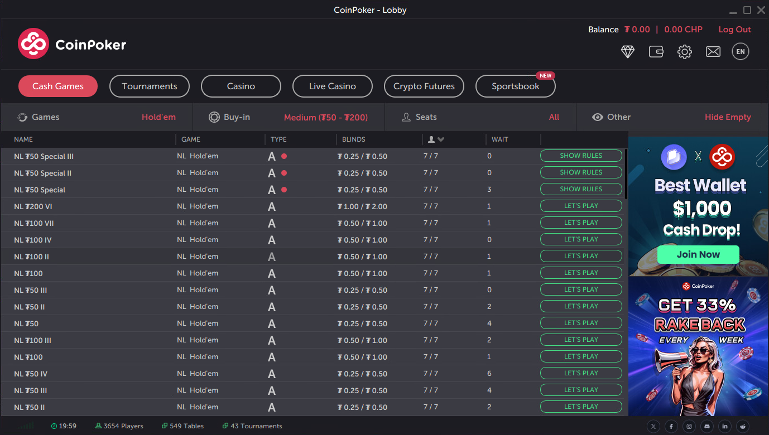Click the balance amount ₮0.00

[x=637, y=30]
